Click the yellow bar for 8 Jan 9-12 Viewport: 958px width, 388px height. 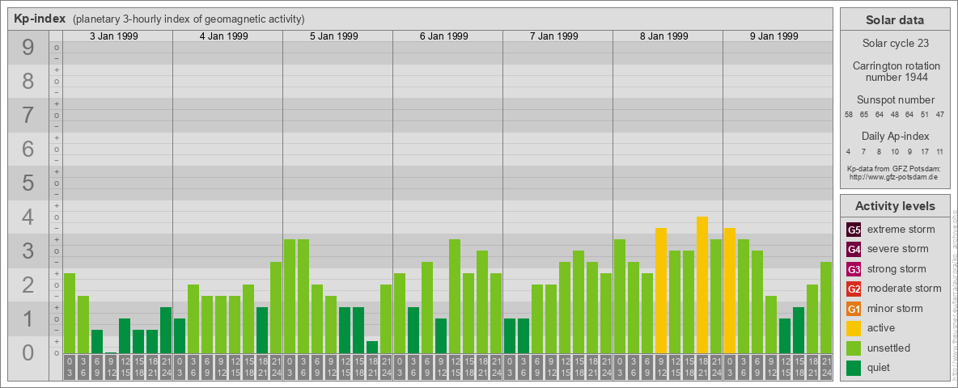pos(661,290)
